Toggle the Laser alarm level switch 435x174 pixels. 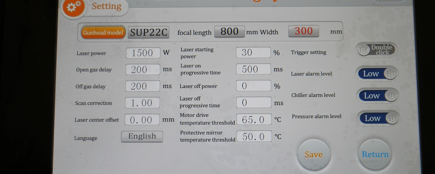[x=377, y=74]
